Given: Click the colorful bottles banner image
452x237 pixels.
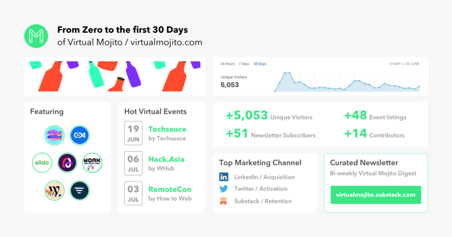Looking at the screenshot, I should coord(114,76).
